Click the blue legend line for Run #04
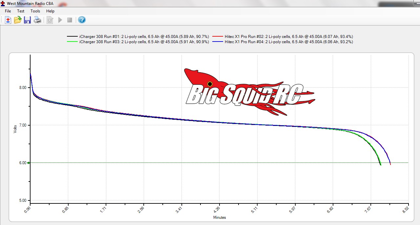This screenshot has height=225, width=420. 218,42
